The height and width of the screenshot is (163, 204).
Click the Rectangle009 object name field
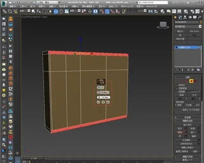186,22
